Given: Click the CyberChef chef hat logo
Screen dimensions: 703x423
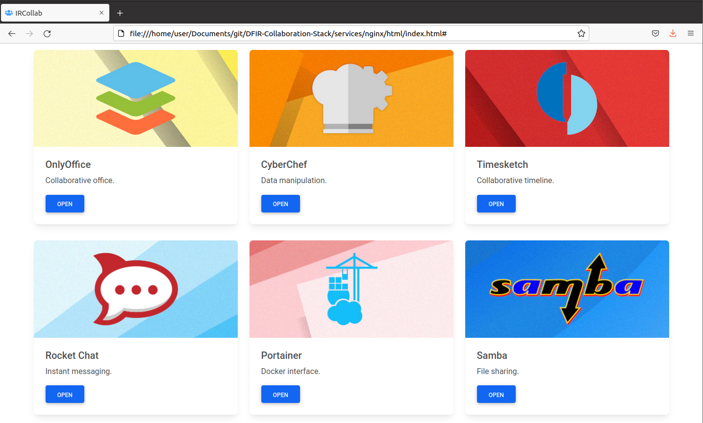Looking at the screenshot, I should point(352,98).
